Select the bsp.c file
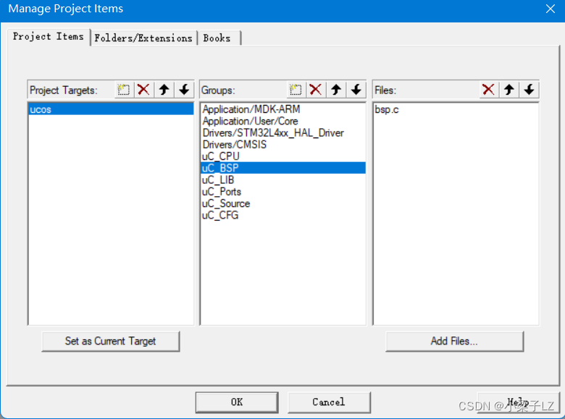Image resolution: width=565 pixels, height=419 pixels. click(x=456, y=109)
